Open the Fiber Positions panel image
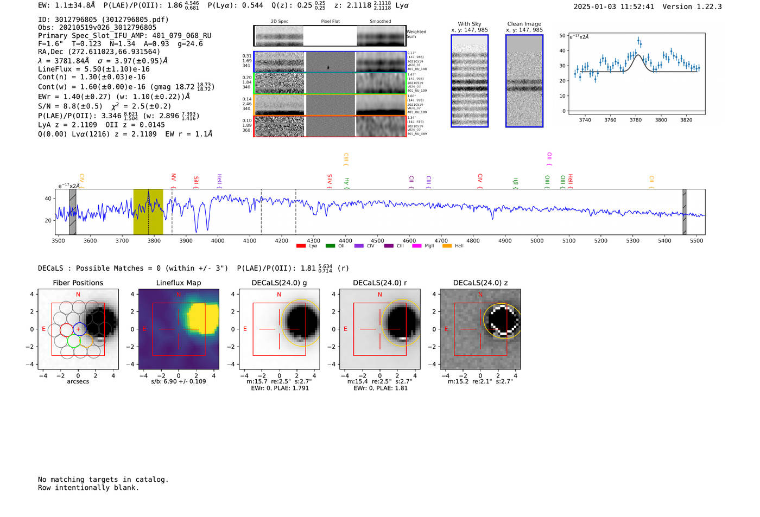Screen dimensions: 760x517 78,329
